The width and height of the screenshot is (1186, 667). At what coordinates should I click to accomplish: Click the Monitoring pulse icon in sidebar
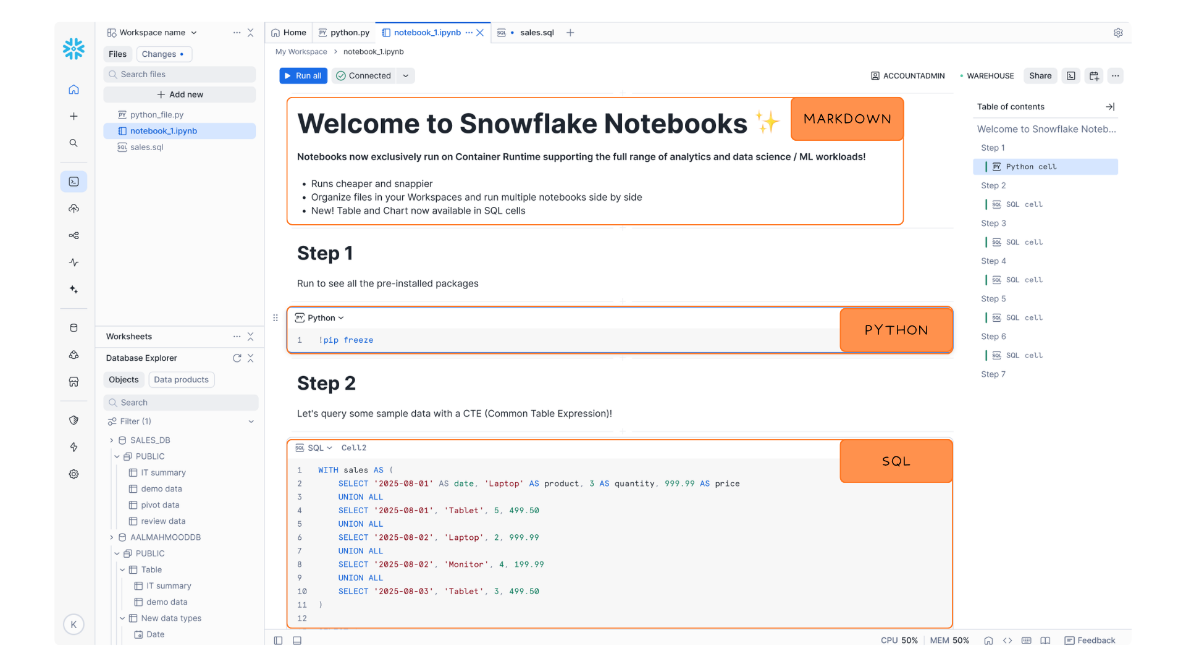pyautogui.click(x=74, y=262)
